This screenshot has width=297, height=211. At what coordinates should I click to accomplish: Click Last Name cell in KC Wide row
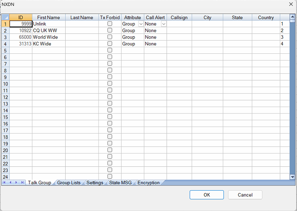[x=82, y=44]
